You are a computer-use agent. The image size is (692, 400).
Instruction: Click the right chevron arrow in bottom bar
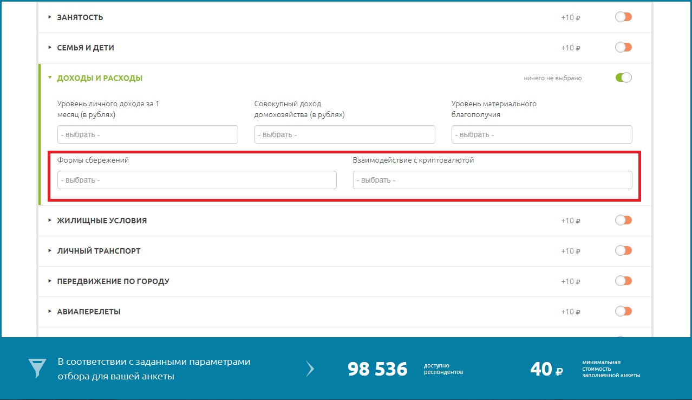tap(310, 369)
